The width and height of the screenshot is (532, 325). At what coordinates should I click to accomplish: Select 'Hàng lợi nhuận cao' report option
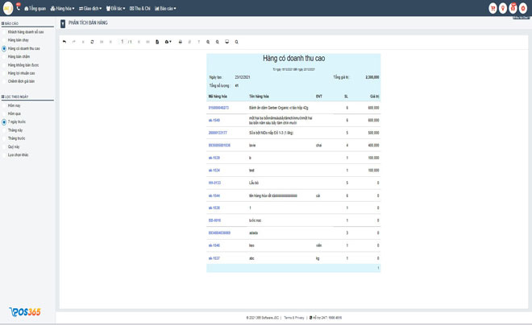coord(21,73)
